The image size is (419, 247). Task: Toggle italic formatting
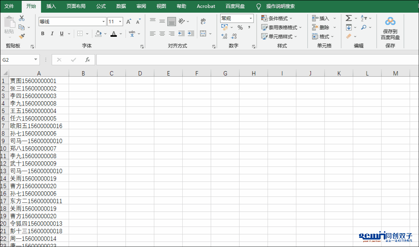pyautogui.click(x=52, y=34)
